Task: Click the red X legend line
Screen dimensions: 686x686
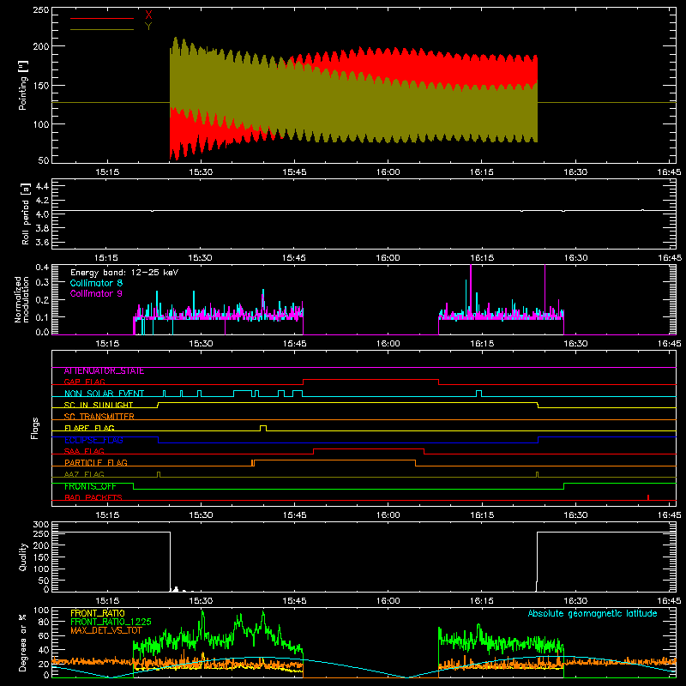Action: point(102,18)
